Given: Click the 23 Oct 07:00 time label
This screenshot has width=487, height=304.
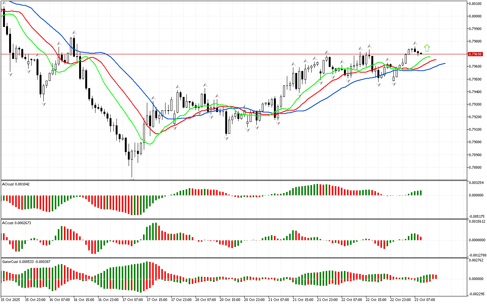Looking at the screenshot, I should pyautogui.click(x=426, y=299).
